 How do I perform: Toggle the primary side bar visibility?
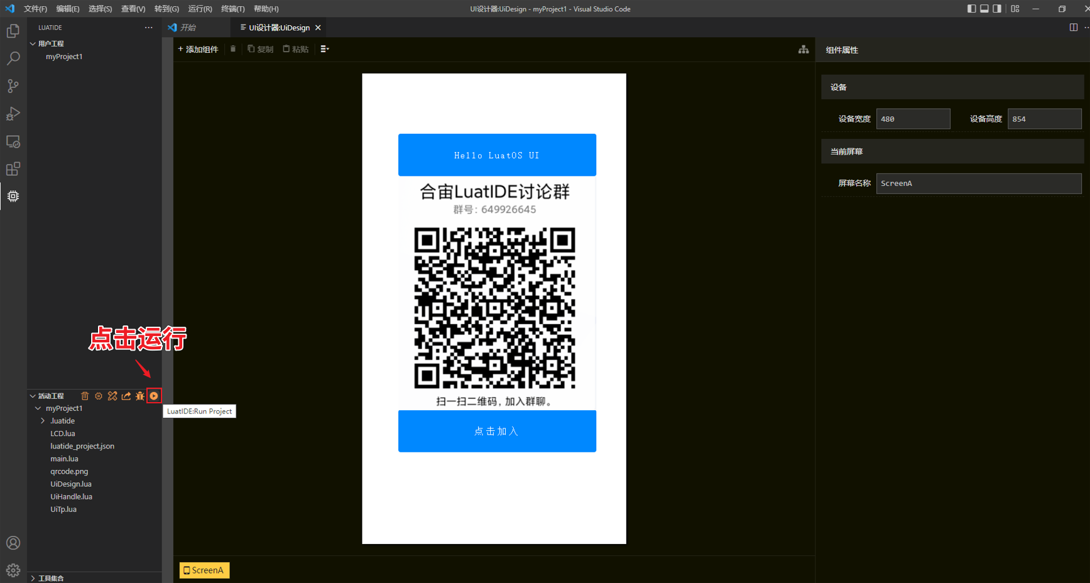point(971,9)
